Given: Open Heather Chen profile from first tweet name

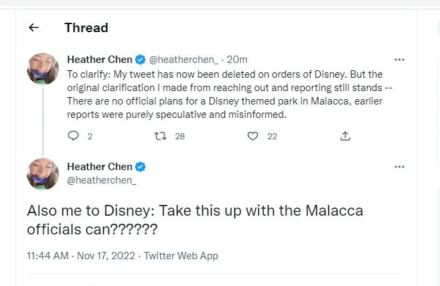Looking at the screenshot, I should tap(100, 60).
